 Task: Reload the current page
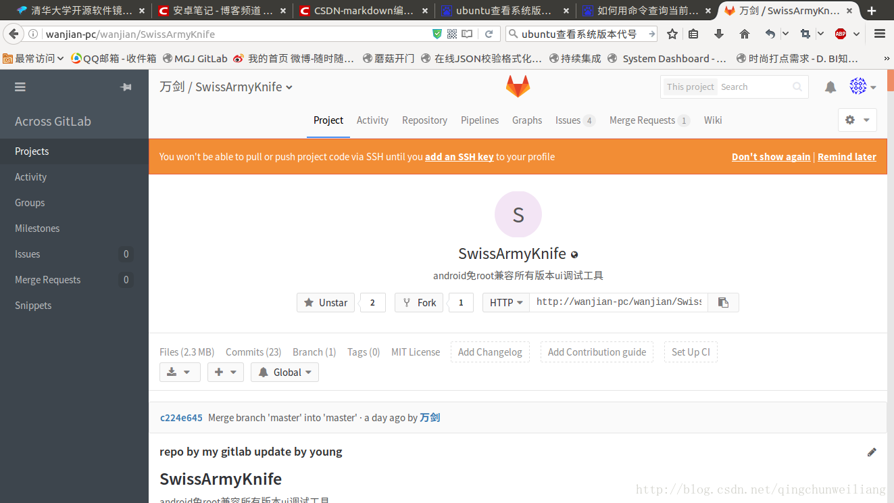tap(489, 34)
